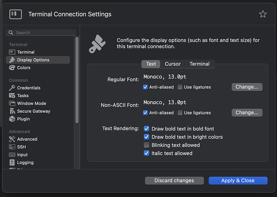Disable Anti-aliased for Regular Font
This screenshot has width=277, height=197.
[x=146, y=87]
